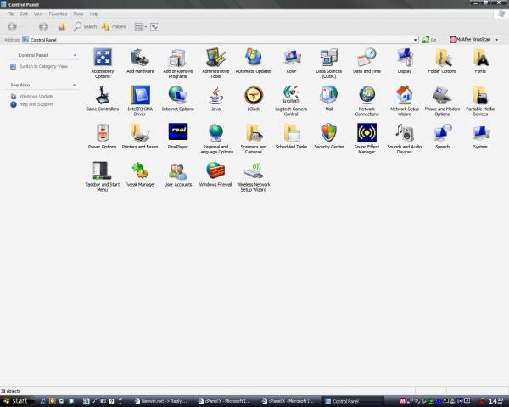Open Phone and Modem Options
The height and width of the screenshot is (407, 509).
pyautogui.click(x=442, y=101)
